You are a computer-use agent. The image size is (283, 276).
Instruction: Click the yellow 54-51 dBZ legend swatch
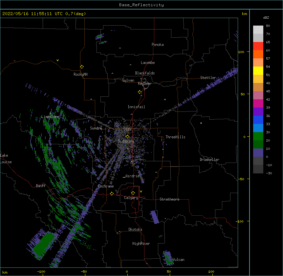pos(258,70)
